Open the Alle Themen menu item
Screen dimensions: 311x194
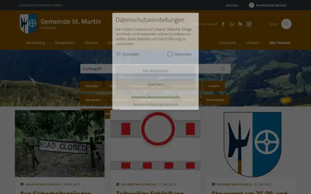coord(280,43)
